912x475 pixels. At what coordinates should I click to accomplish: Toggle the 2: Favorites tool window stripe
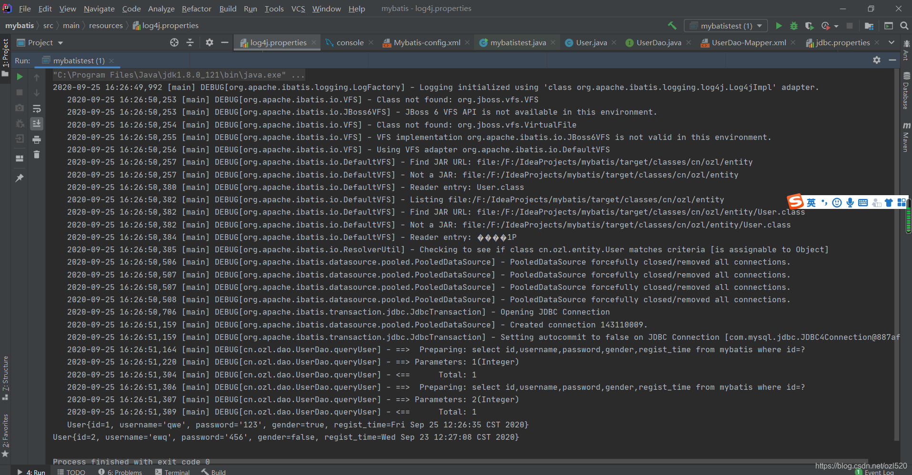pyautogui.click(x=5, y=435)
